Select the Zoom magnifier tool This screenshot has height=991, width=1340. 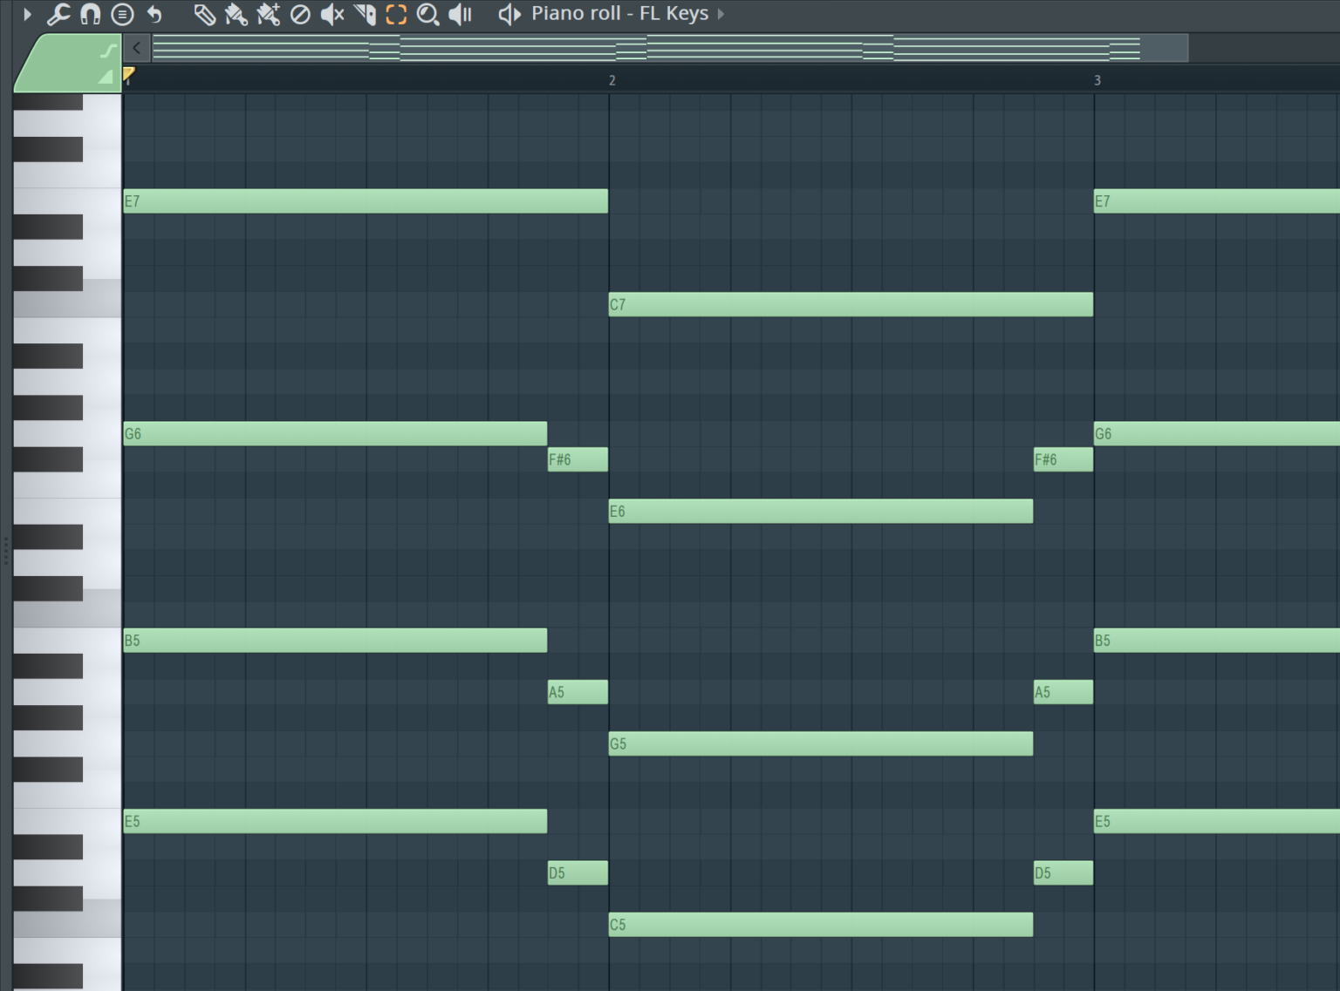point(427,14)
